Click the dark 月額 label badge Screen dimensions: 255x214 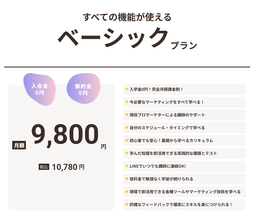[x=19, y=145]
